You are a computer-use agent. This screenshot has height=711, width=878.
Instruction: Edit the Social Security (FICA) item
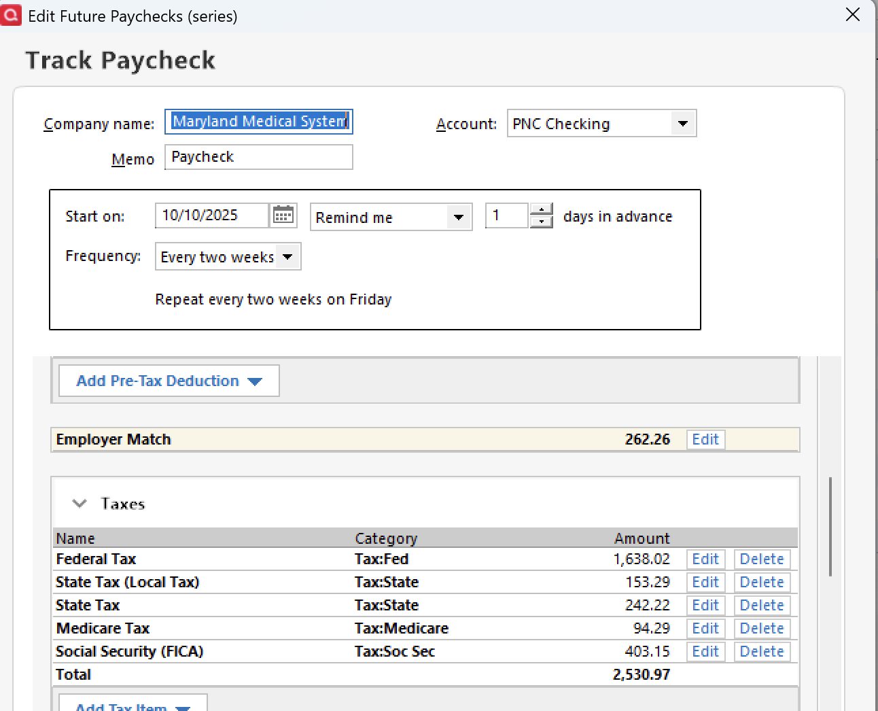[705, 651]
